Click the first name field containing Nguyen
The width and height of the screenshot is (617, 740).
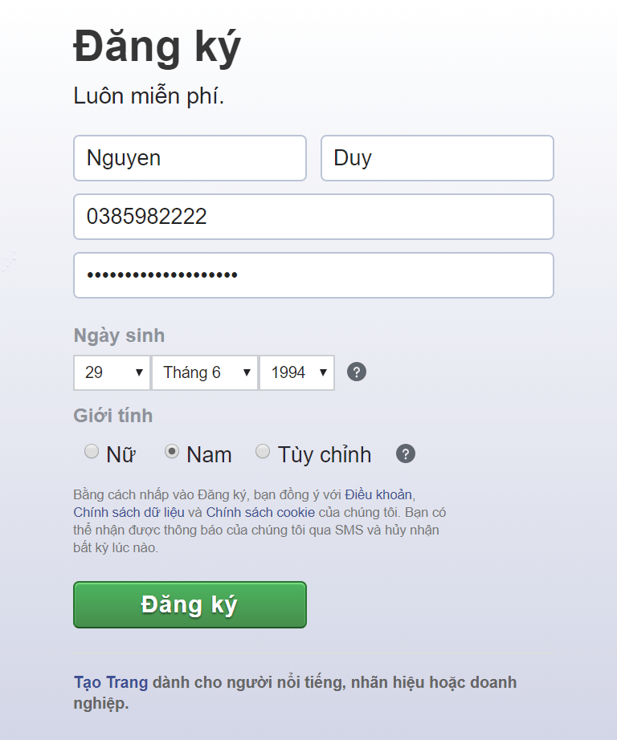(190, 158)
